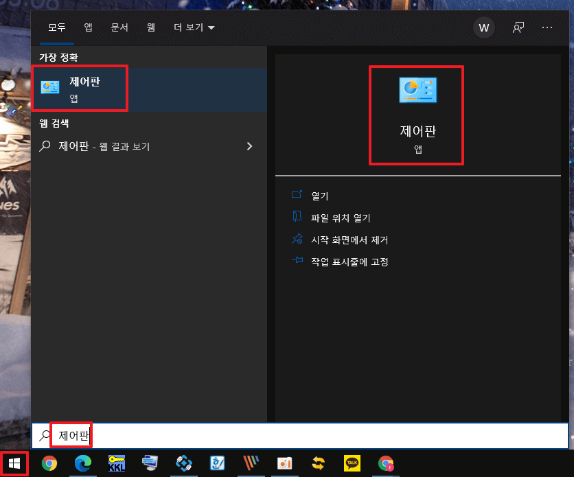
Task: Open the ellipsis options menu top right
Action: click(x=547, y=27)
